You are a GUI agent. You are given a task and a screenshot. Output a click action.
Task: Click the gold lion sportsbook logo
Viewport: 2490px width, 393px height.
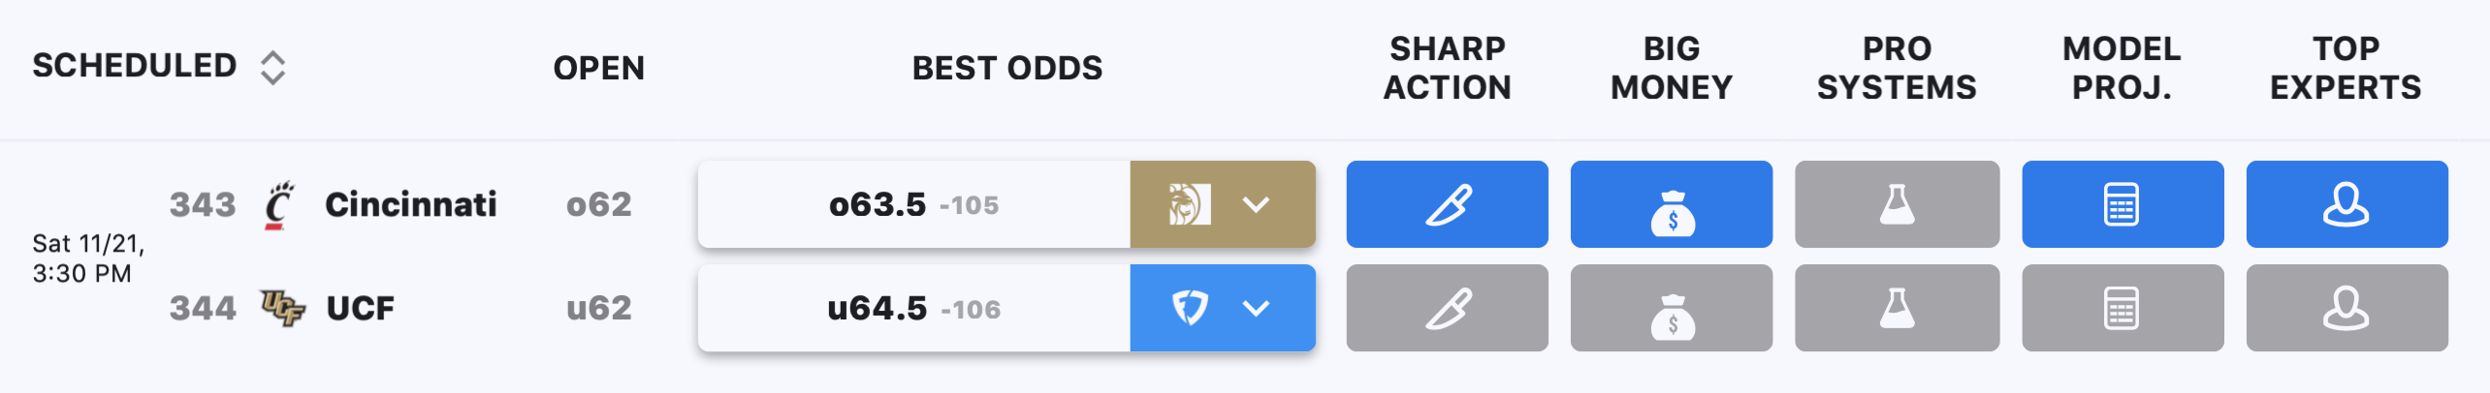[x=1190, y=204]
